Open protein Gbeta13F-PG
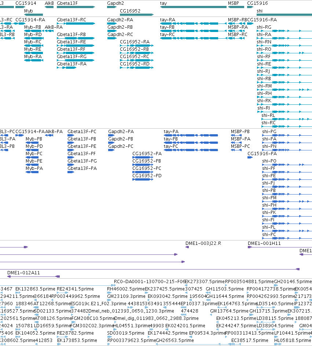The height and width of the screenshot is (346, 312). [82, 161]
